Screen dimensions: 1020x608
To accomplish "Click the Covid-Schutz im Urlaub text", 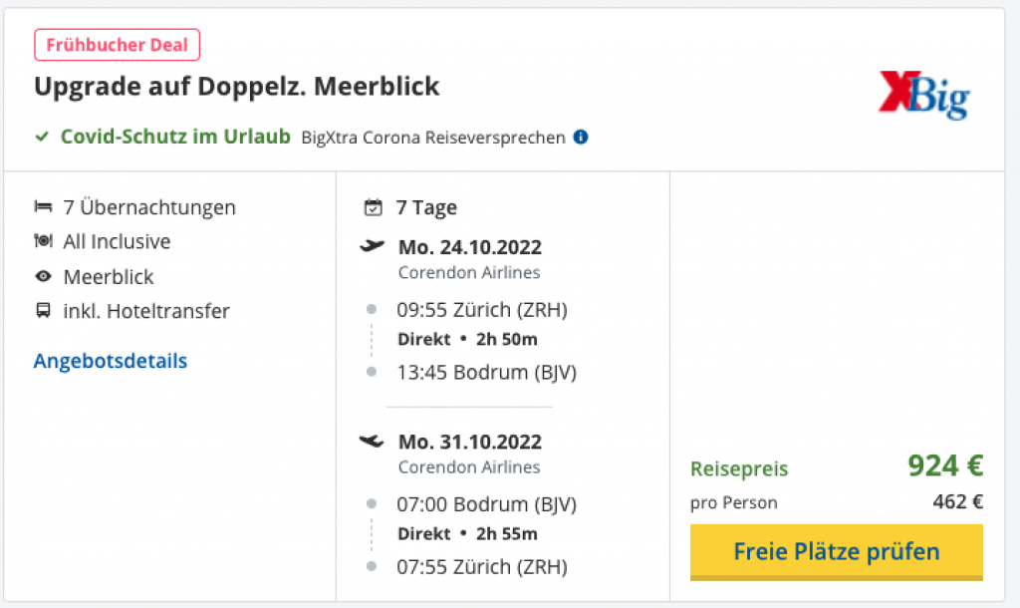I will pos(175,137).
